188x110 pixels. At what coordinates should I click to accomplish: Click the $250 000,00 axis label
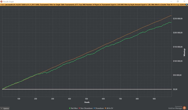pos(178,19)
